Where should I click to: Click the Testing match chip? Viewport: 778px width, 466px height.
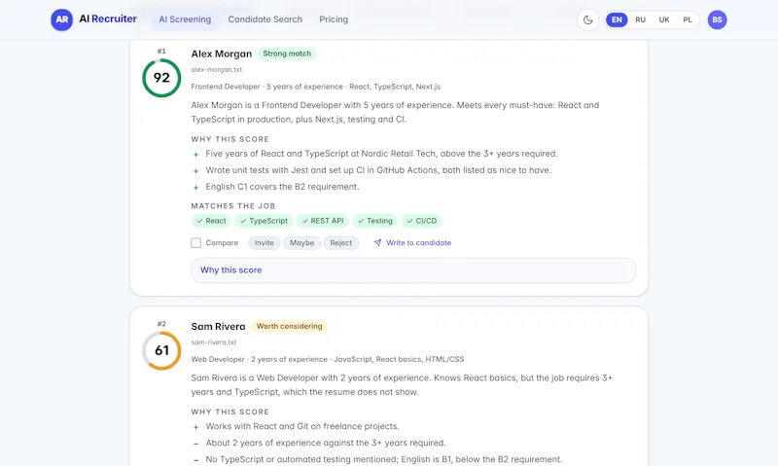click(375, 221)
